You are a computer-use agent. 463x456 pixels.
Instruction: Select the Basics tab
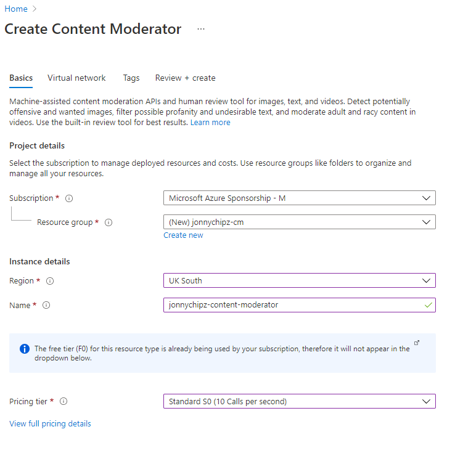click(x=21, y=78)
